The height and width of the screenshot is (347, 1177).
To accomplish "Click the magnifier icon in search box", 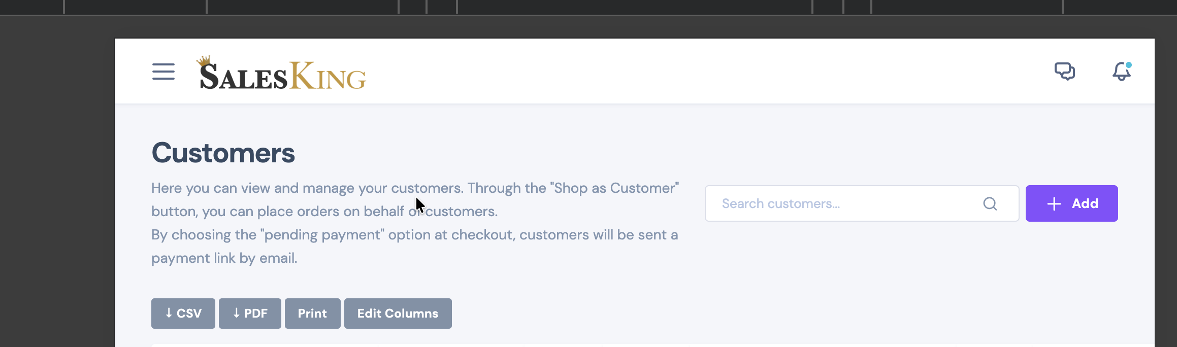I will tap(990, 203).
